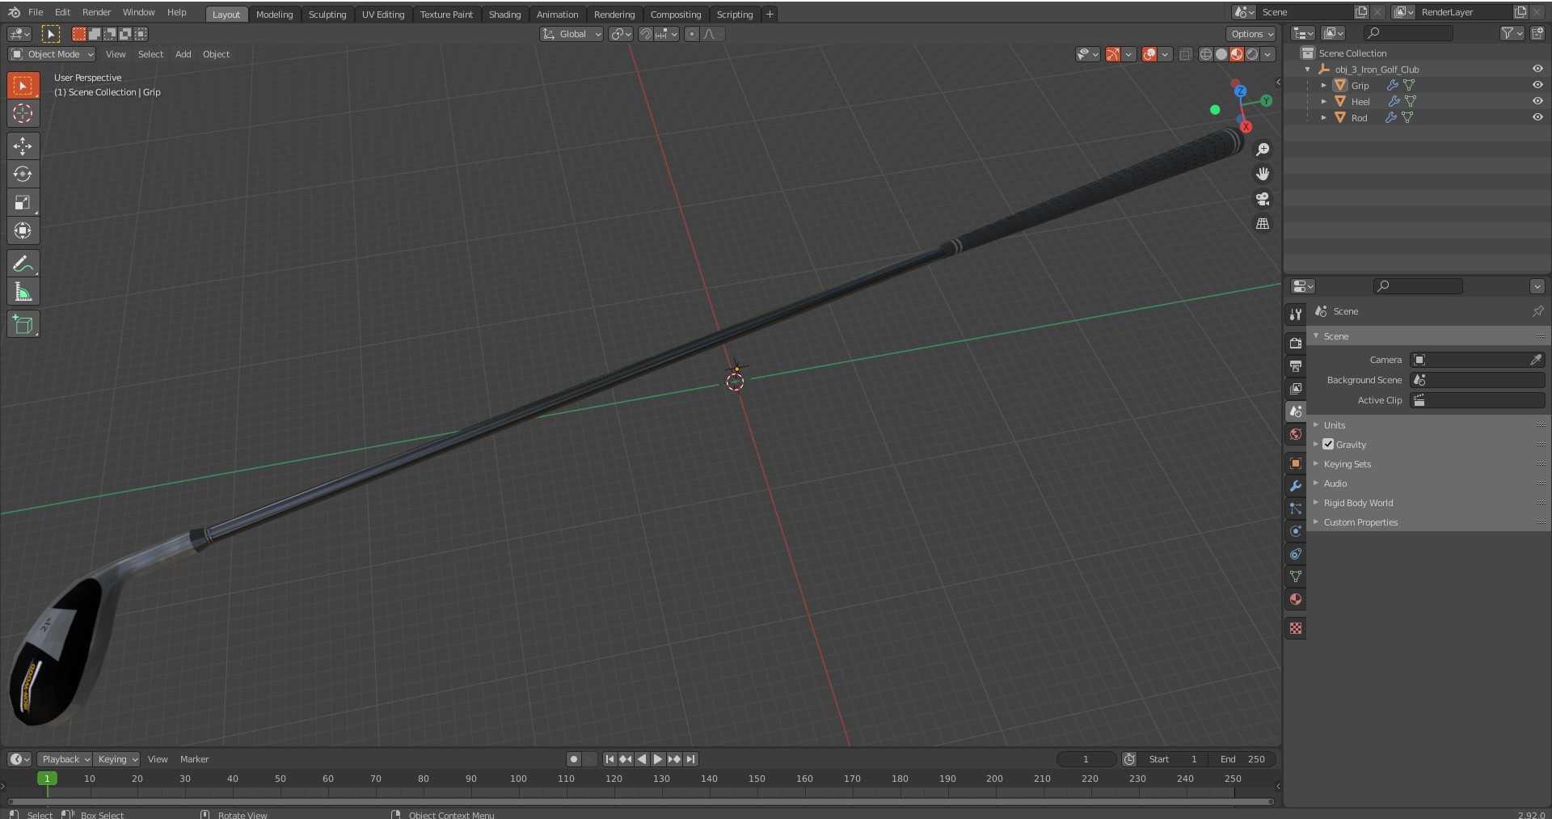Switch to the UV Editing workspace tab

pos(383,15)
